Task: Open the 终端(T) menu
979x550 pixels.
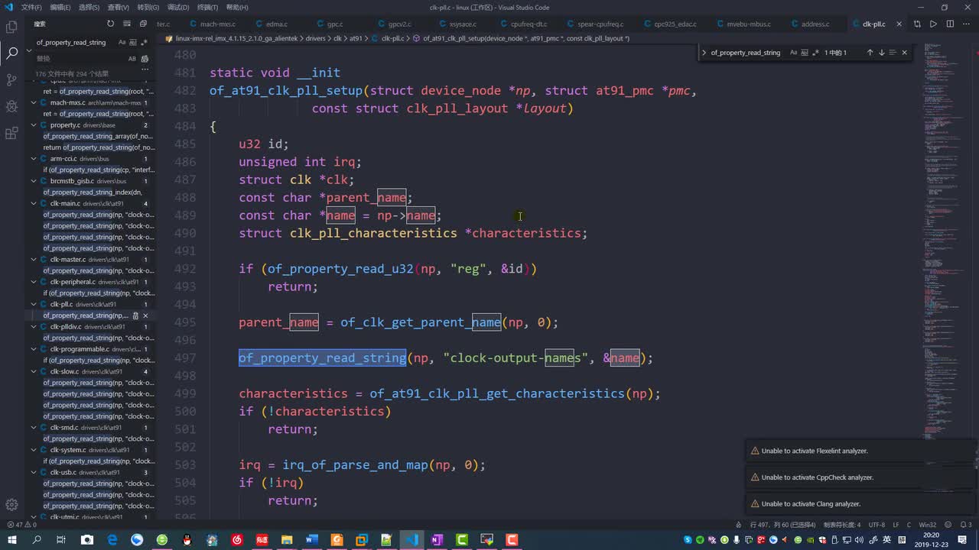Action: click(208, 7)
